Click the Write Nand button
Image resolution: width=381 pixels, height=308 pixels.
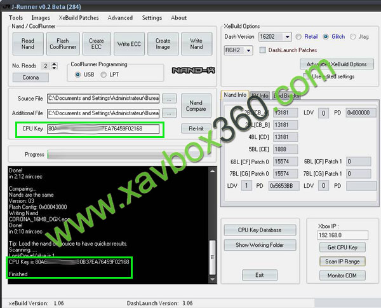pos(196,44)
